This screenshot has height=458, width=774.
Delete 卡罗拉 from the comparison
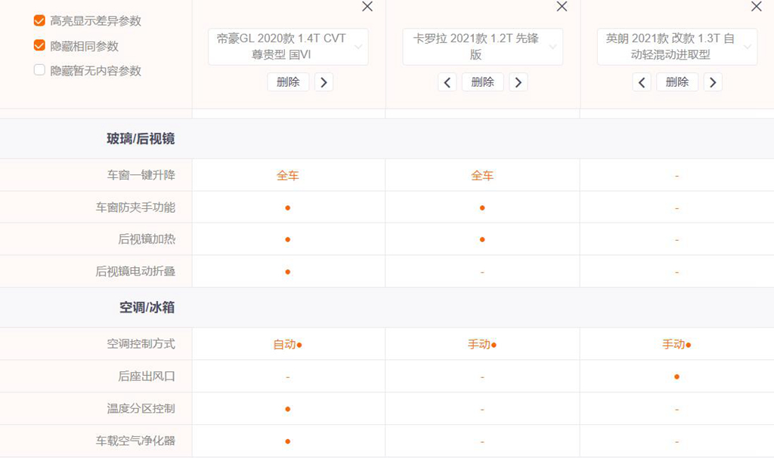pyautogui.click(x=483, y=81)
